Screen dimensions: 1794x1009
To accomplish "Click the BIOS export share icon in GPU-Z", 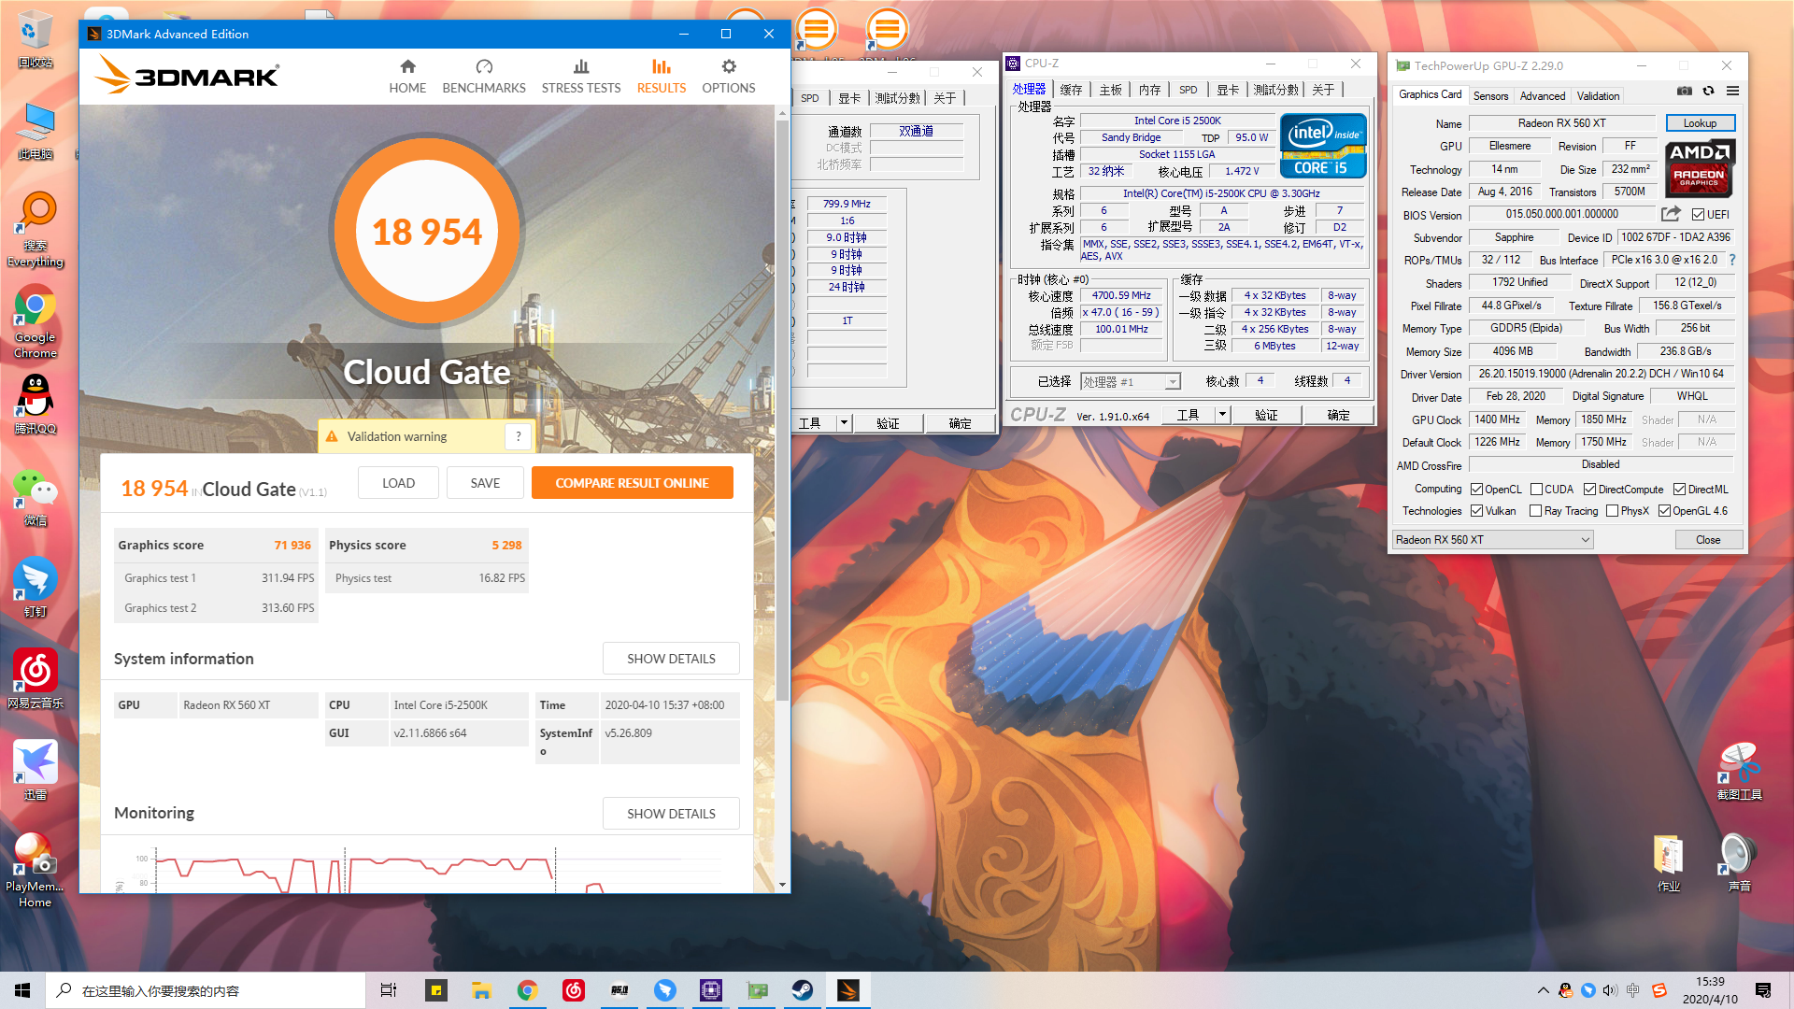I will click(1671, 214).
